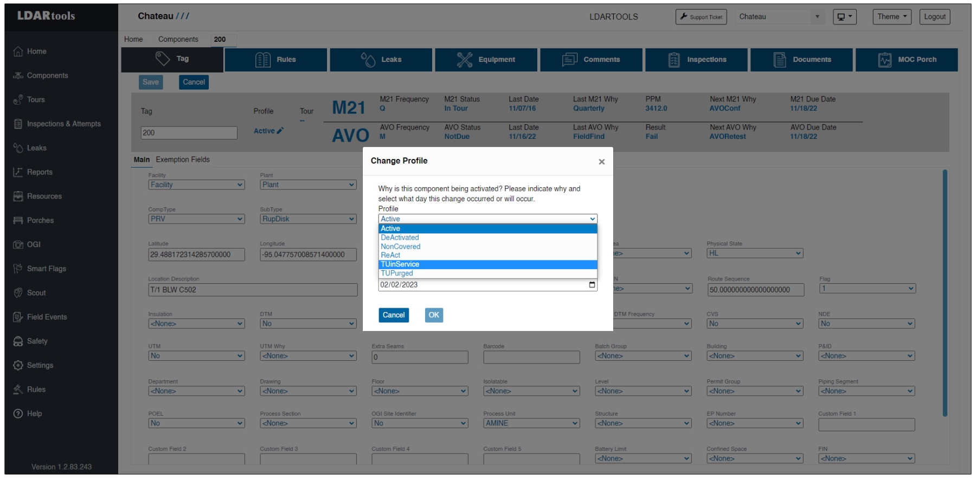Open Leaks in the left sidebar
This screenshot has height=478, width=976.
pyautogui.click(x=30, y=148)
